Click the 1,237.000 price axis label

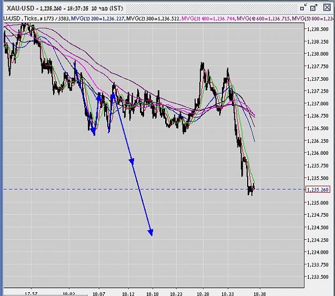[x=318, y=103]
